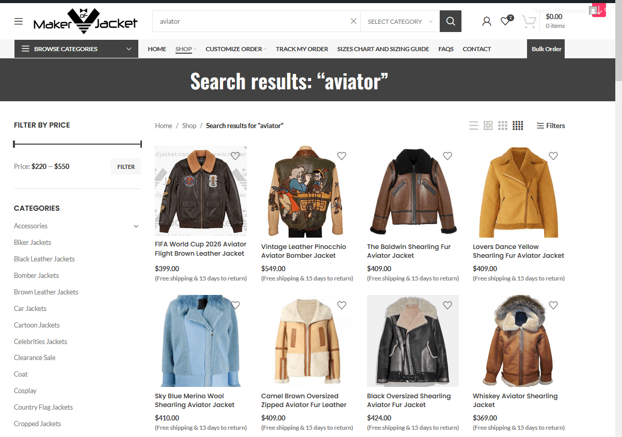Screen dimensions: 622x437
Task: Open Camel Brown Oversized jacket title link
Action: pyautogui.click(x=304, y=400)
